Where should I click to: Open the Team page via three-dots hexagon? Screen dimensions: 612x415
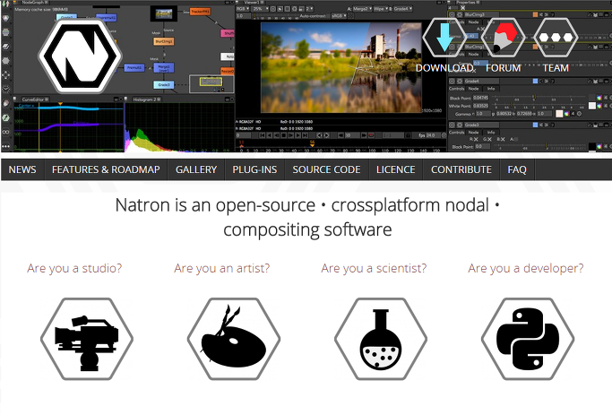556,38
